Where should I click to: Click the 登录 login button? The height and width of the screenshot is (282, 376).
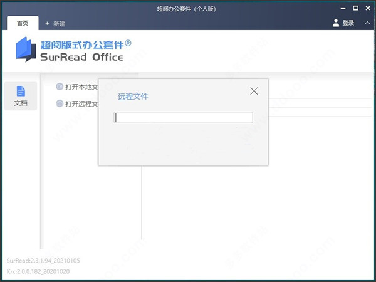pyautogui.click(x=348, y=23)
